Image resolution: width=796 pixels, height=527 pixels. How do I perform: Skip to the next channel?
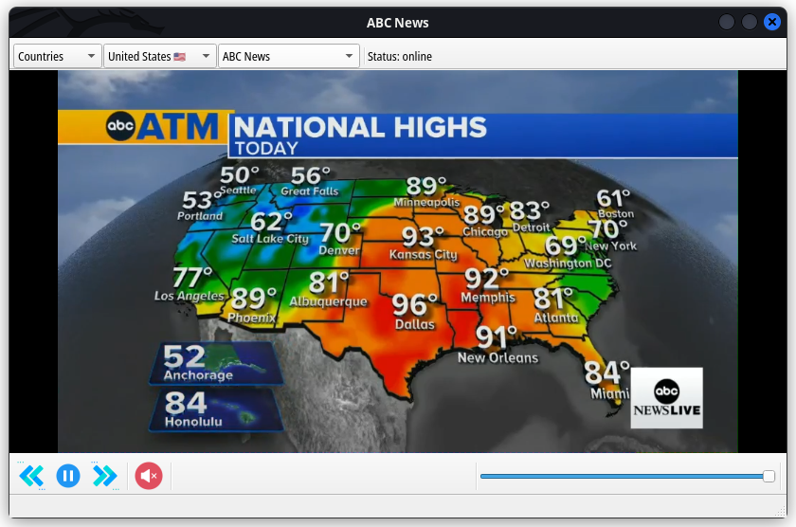[x=104, y=476]
